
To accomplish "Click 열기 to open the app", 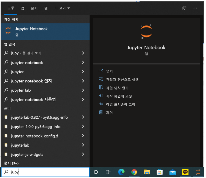I will 109,71.
